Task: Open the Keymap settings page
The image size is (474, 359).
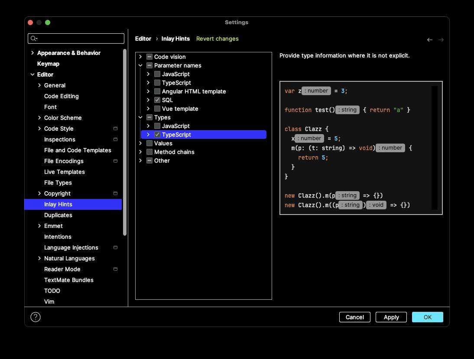Action: [48, 64]
